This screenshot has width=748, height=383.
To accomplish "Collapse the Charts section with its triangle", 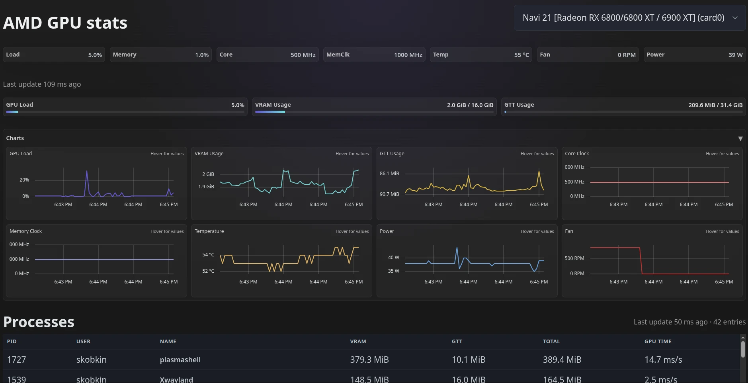I will click(740, 139).
